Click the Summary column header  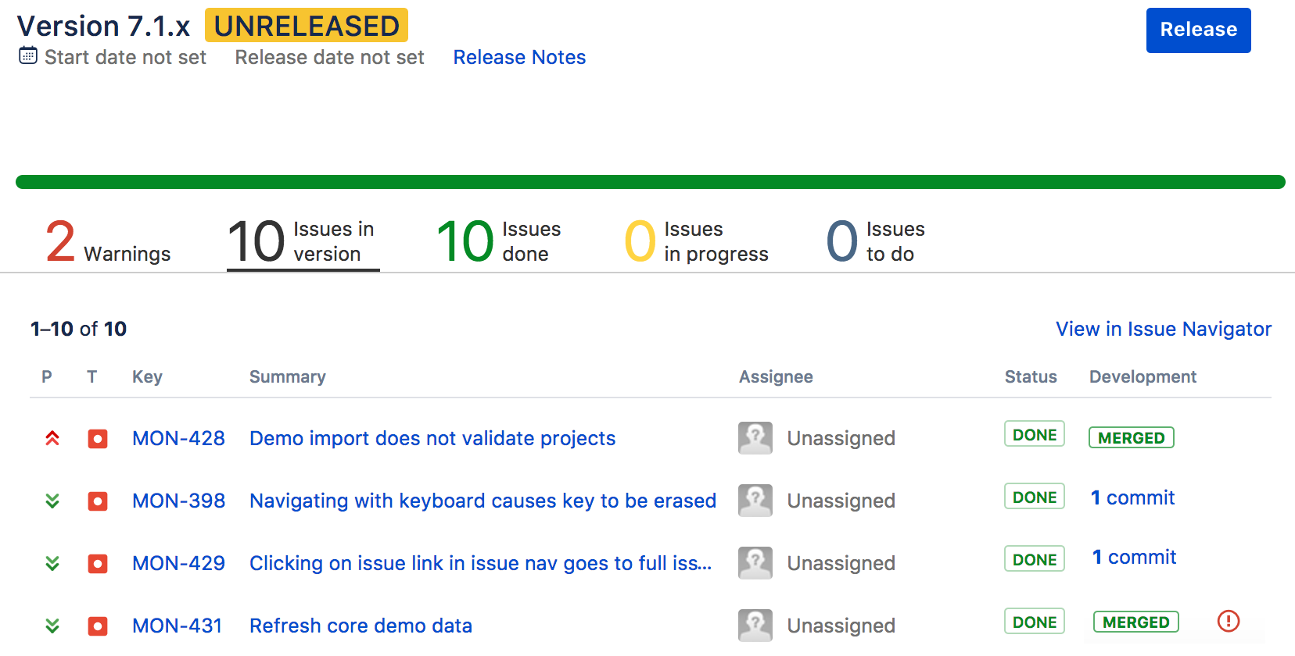point(287,376)
